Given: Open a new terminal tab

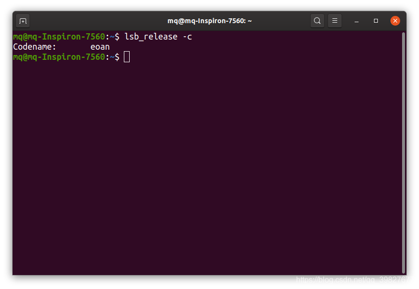Looking at the screenshot, I should pos(23,21).
